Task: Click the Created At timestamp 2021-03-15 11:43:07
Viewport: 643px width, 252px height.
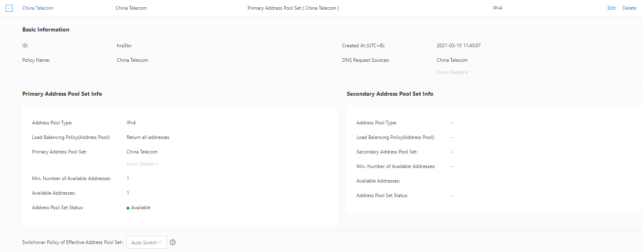Action: 458,46
